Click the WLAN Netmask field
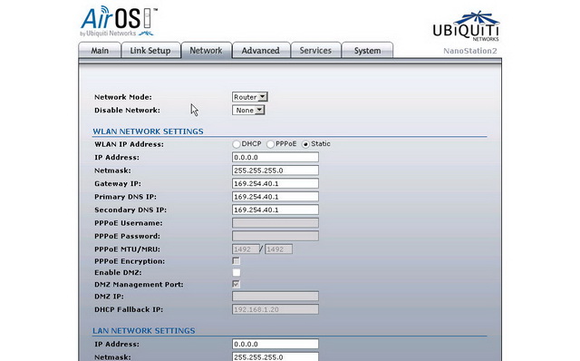 [x=275, y=171]
